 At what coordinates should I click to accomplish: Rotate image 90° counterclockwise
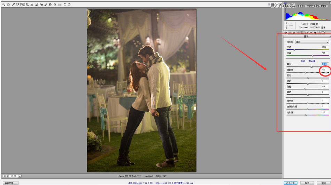[x=65, y=5]
